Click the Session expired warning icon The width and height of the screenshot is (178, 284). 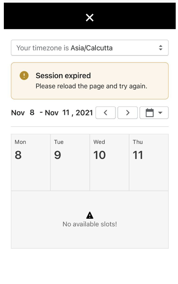coord(24,75)
